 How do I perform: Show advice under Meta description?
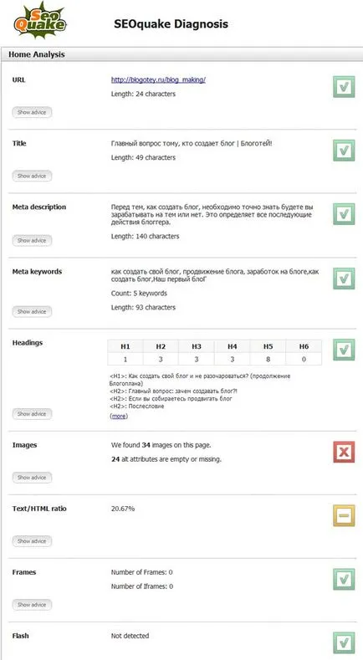pyautogui.click(x=32, y=240)
